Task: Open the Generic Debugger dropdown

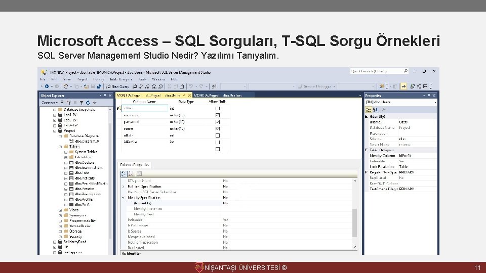Action: tap(334, 86)
